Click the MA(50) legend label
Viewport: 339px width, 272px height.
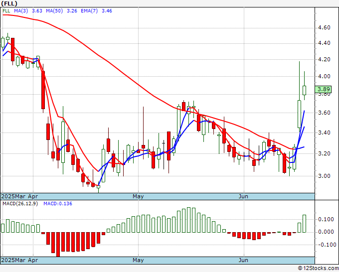point(54,11)
